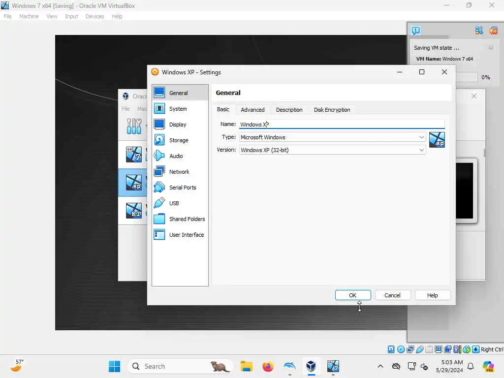This screenshot has height=378, width=504.
Task: Click the delete finished notifications icon
Action: coord(493,31)
